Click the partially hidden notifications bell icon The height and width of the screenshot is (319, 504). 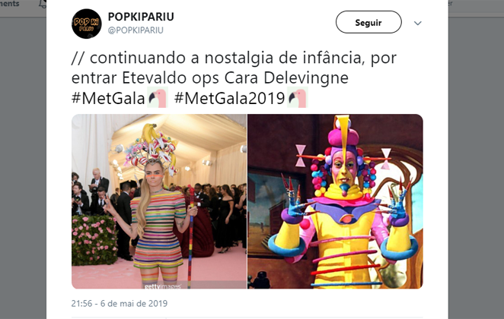[43, 4]
